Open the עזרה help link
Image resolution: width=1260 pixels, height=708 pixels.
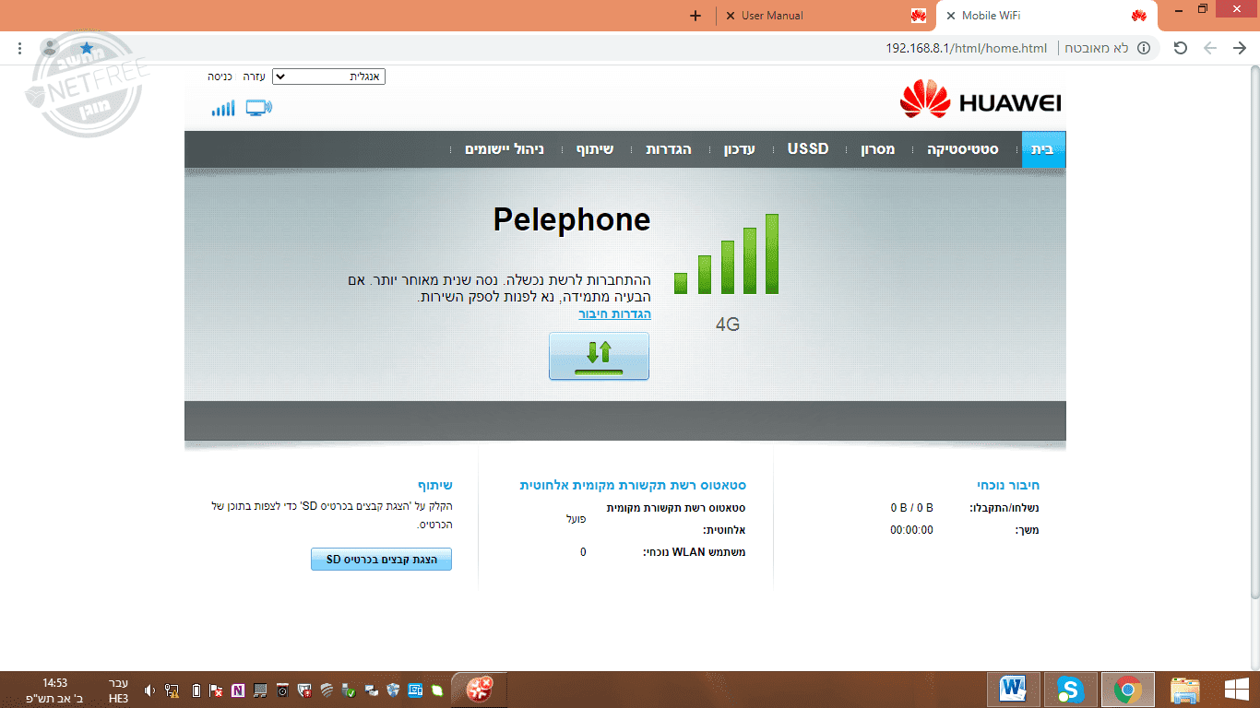[x=254, y=77]
